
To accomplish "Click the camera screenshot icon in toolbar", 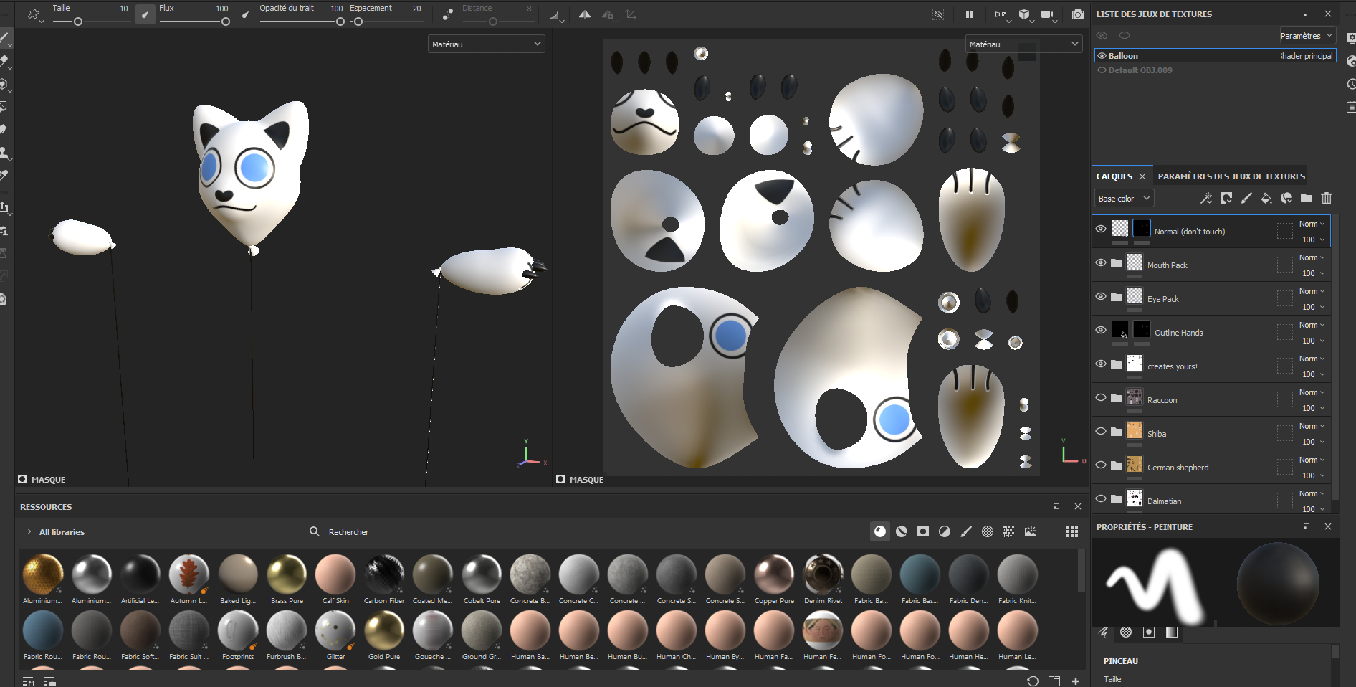I will point(1077,14).
